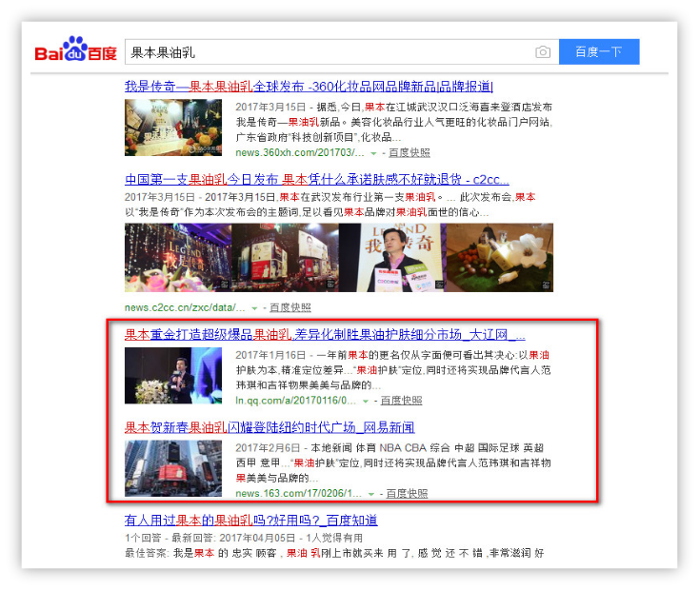Image resolution: width=699 pixels, height=590 pixels.
Task: Open result 果本贺新春果油乳闪耀登陆纽约时代广场
Action: [270, 428]
